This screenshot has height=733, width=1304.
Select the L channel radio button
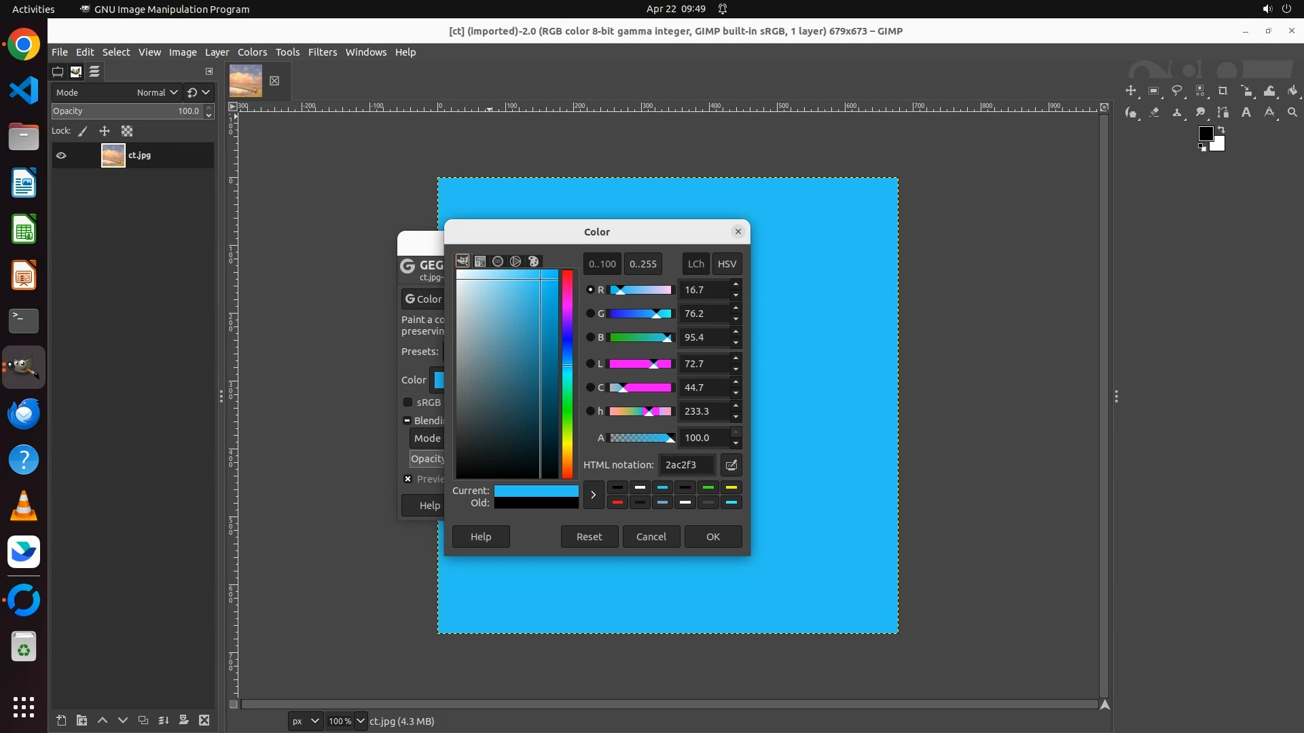[x=590, y=364]
